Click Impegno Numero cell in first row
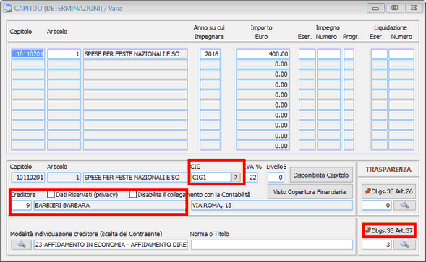Viewport: 426px width, 262px height. (x=328, y=54)
